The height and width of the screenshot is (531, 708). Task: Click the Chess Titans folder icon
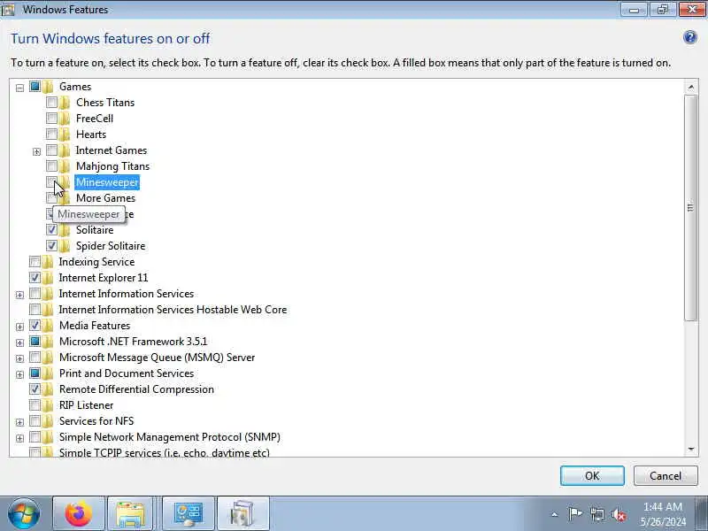(65, 103)
